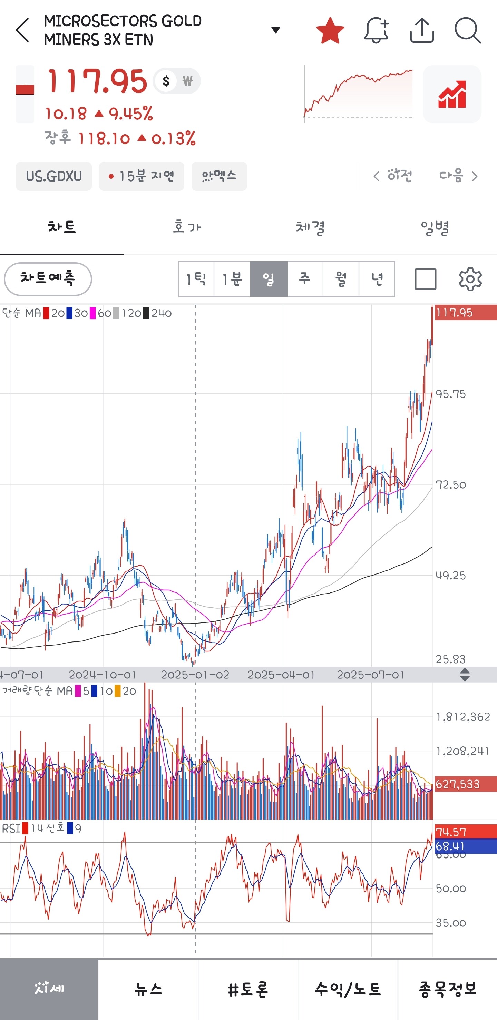This screenshot has width=497, height=1020.
Task: Select the 일 daily chart interval
Action: [x=269, y=279]
